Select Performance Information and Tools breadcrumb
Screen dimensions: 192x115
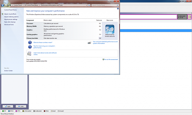point(52,5)
